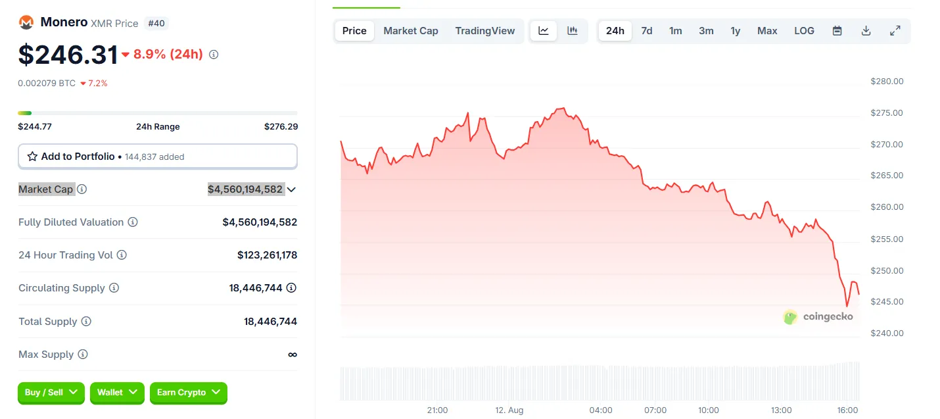Expand the Market Cap value chevron
Image resolution: width=940 pixels, height=419 pixels.
click(x=291, y=189)
